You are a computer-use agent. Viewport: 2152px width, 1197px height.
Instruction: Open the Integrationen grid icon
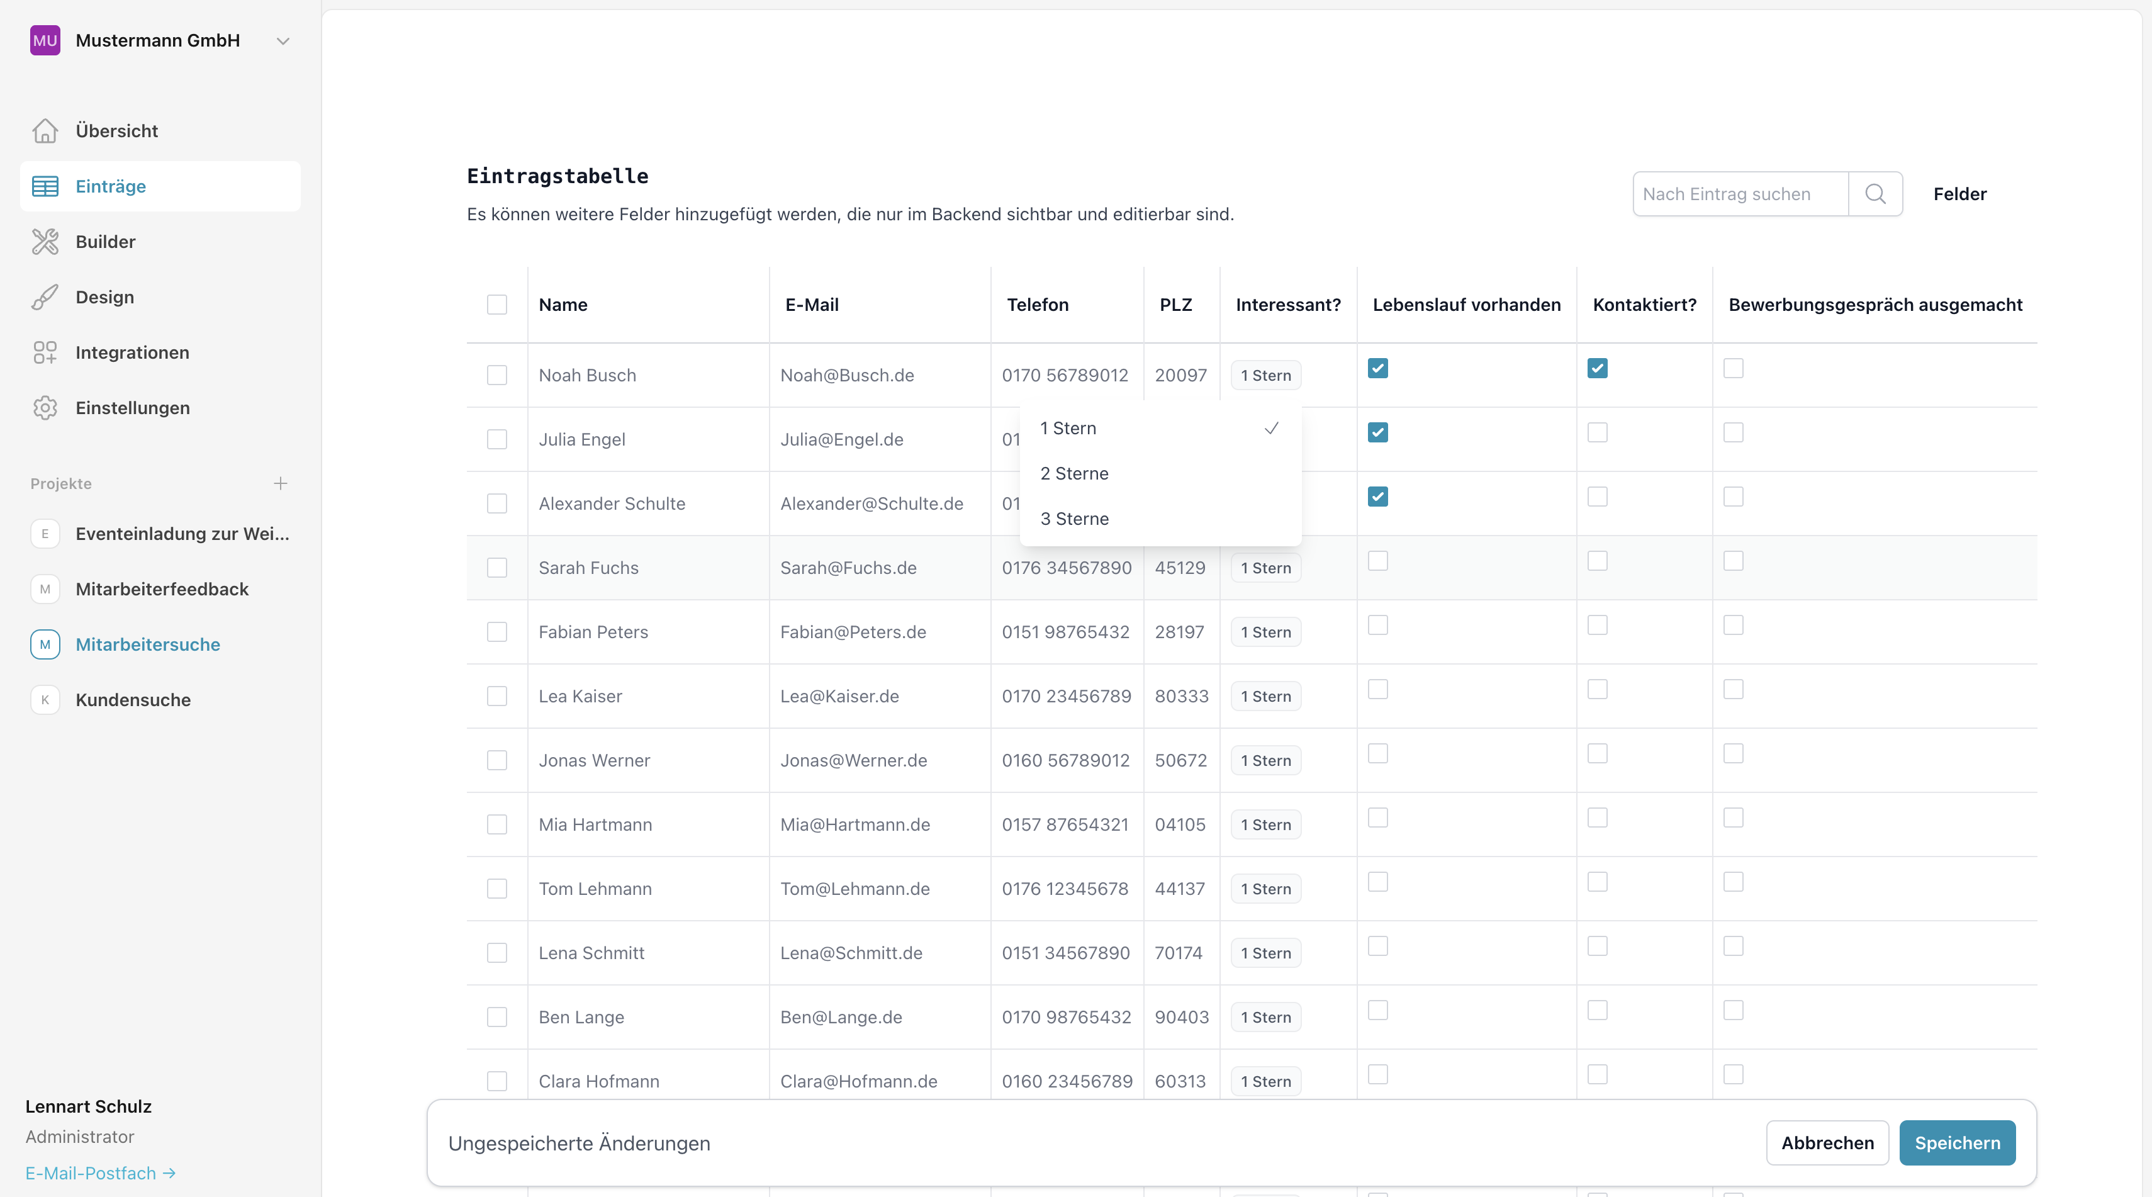45,352
